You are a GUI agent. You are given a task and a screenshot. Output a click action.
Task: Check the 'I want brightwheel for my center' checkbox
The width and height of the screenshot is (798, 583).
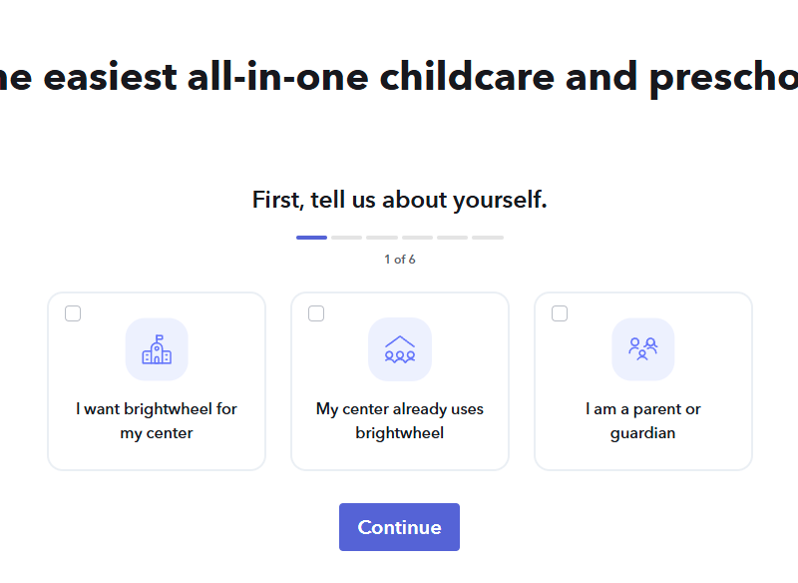(x=73, y=313)
